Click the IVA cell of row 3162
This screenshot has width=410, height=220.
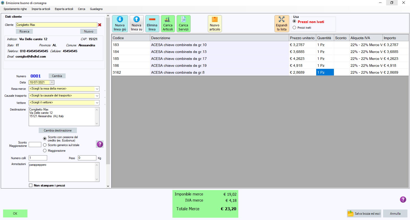point(366,72)
